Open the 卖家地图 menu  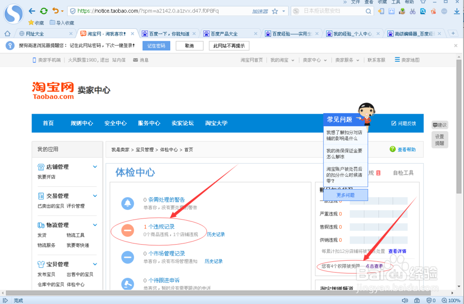point(407,60)
